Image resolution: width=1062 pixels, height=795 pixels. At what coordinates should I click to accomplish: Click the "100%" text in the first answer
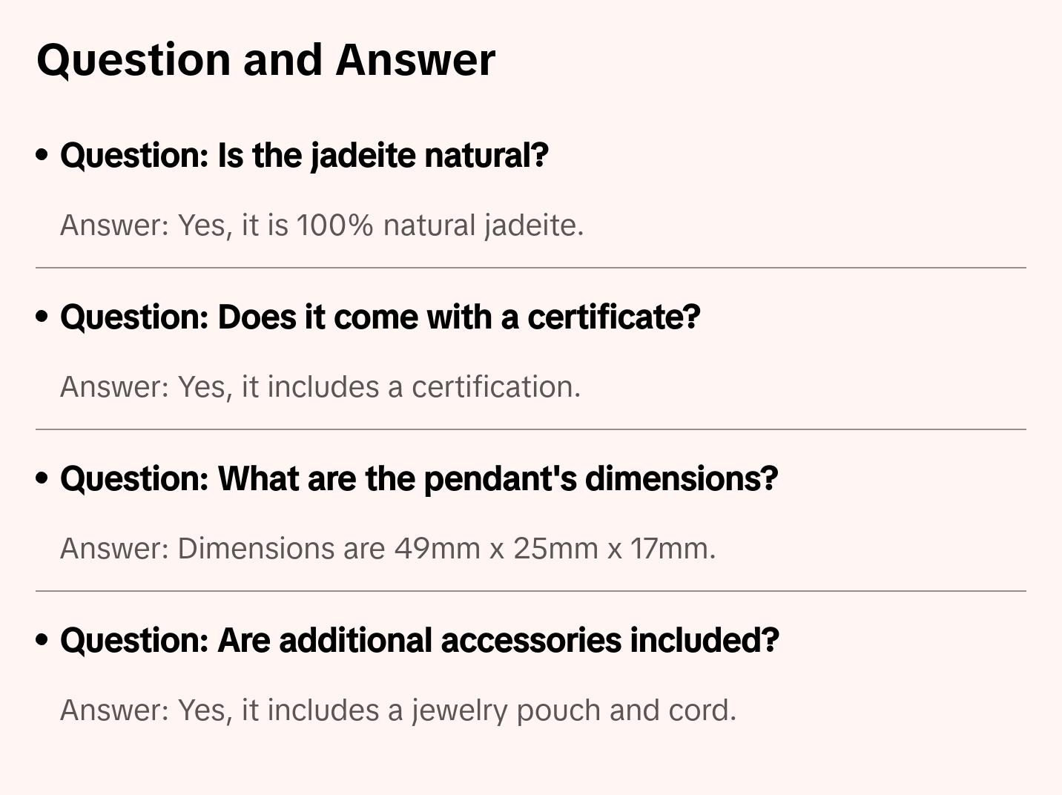click(x=334, y=225)
